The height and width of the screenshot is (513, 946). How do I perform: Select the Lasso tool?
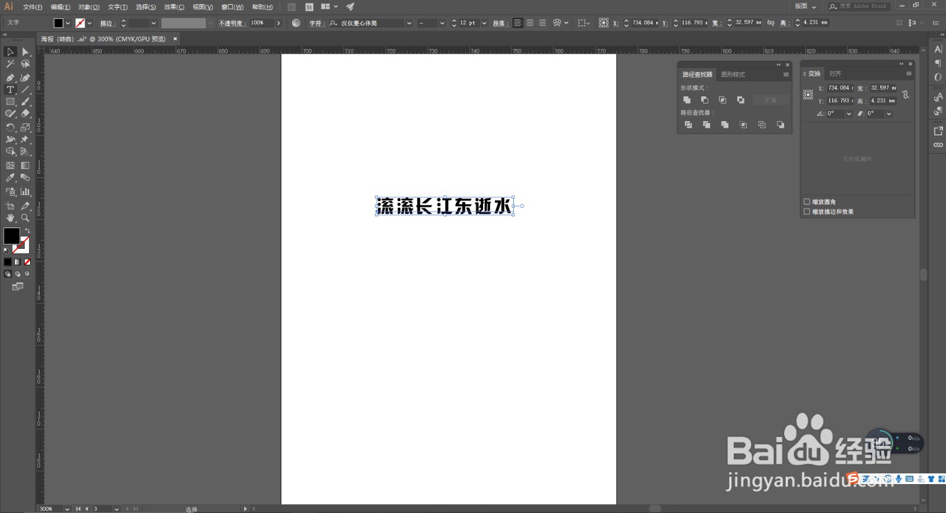click(25, 64)
